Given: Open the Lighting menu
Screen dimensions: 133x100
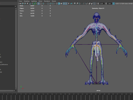Looking at the screenshot, I should 34,1.
